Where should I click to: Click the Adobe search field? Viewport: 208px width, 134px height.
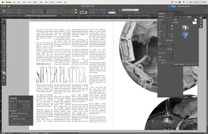click(200, 6)
